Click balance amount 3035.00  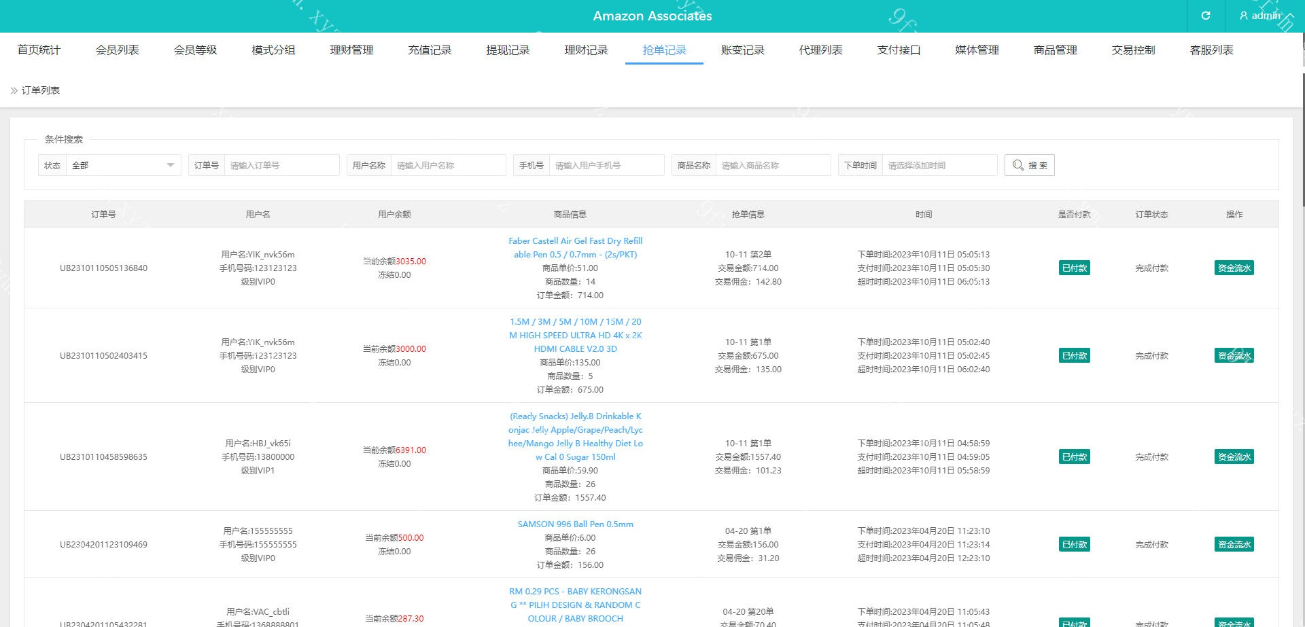411,261
